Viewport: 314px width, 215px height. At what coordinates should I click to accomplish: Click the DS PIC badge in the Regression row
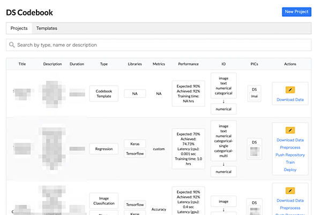(254, 149)
